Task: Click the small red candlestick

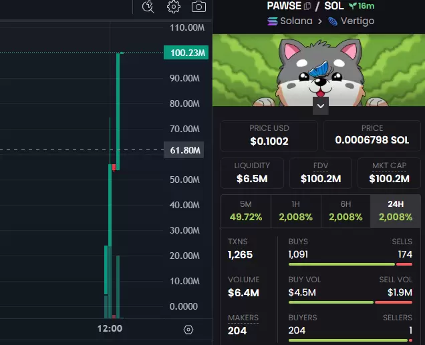Action: pos(114,167)
